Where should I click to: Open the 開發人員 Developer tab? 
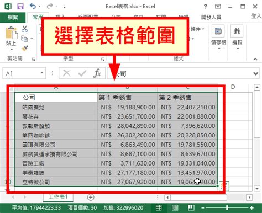211,17
